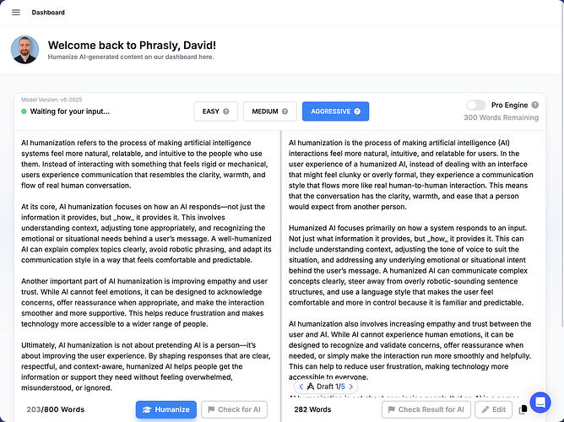Go to the previous draft chevron
The width and height of the screenshot is (564, 422).
[x=301, y=387]
